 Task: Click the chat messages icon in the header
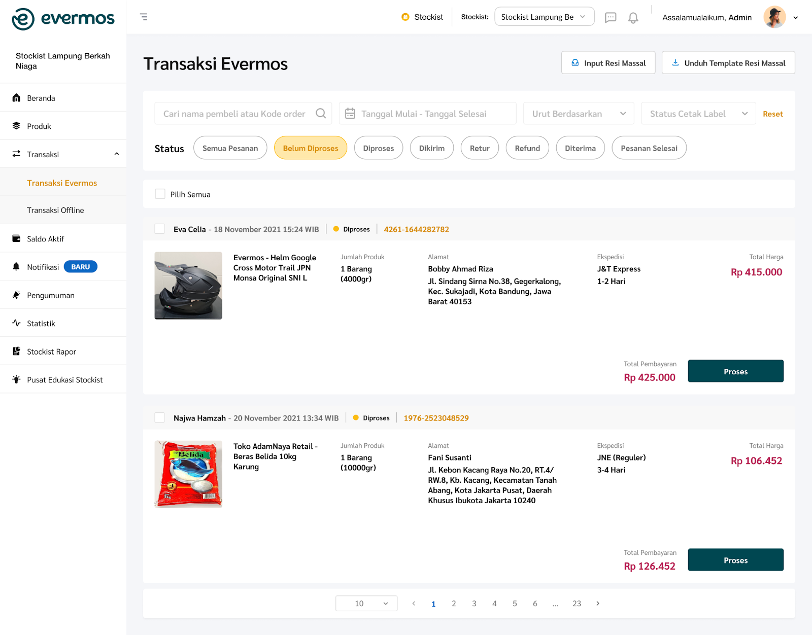(x=611, y=17)
